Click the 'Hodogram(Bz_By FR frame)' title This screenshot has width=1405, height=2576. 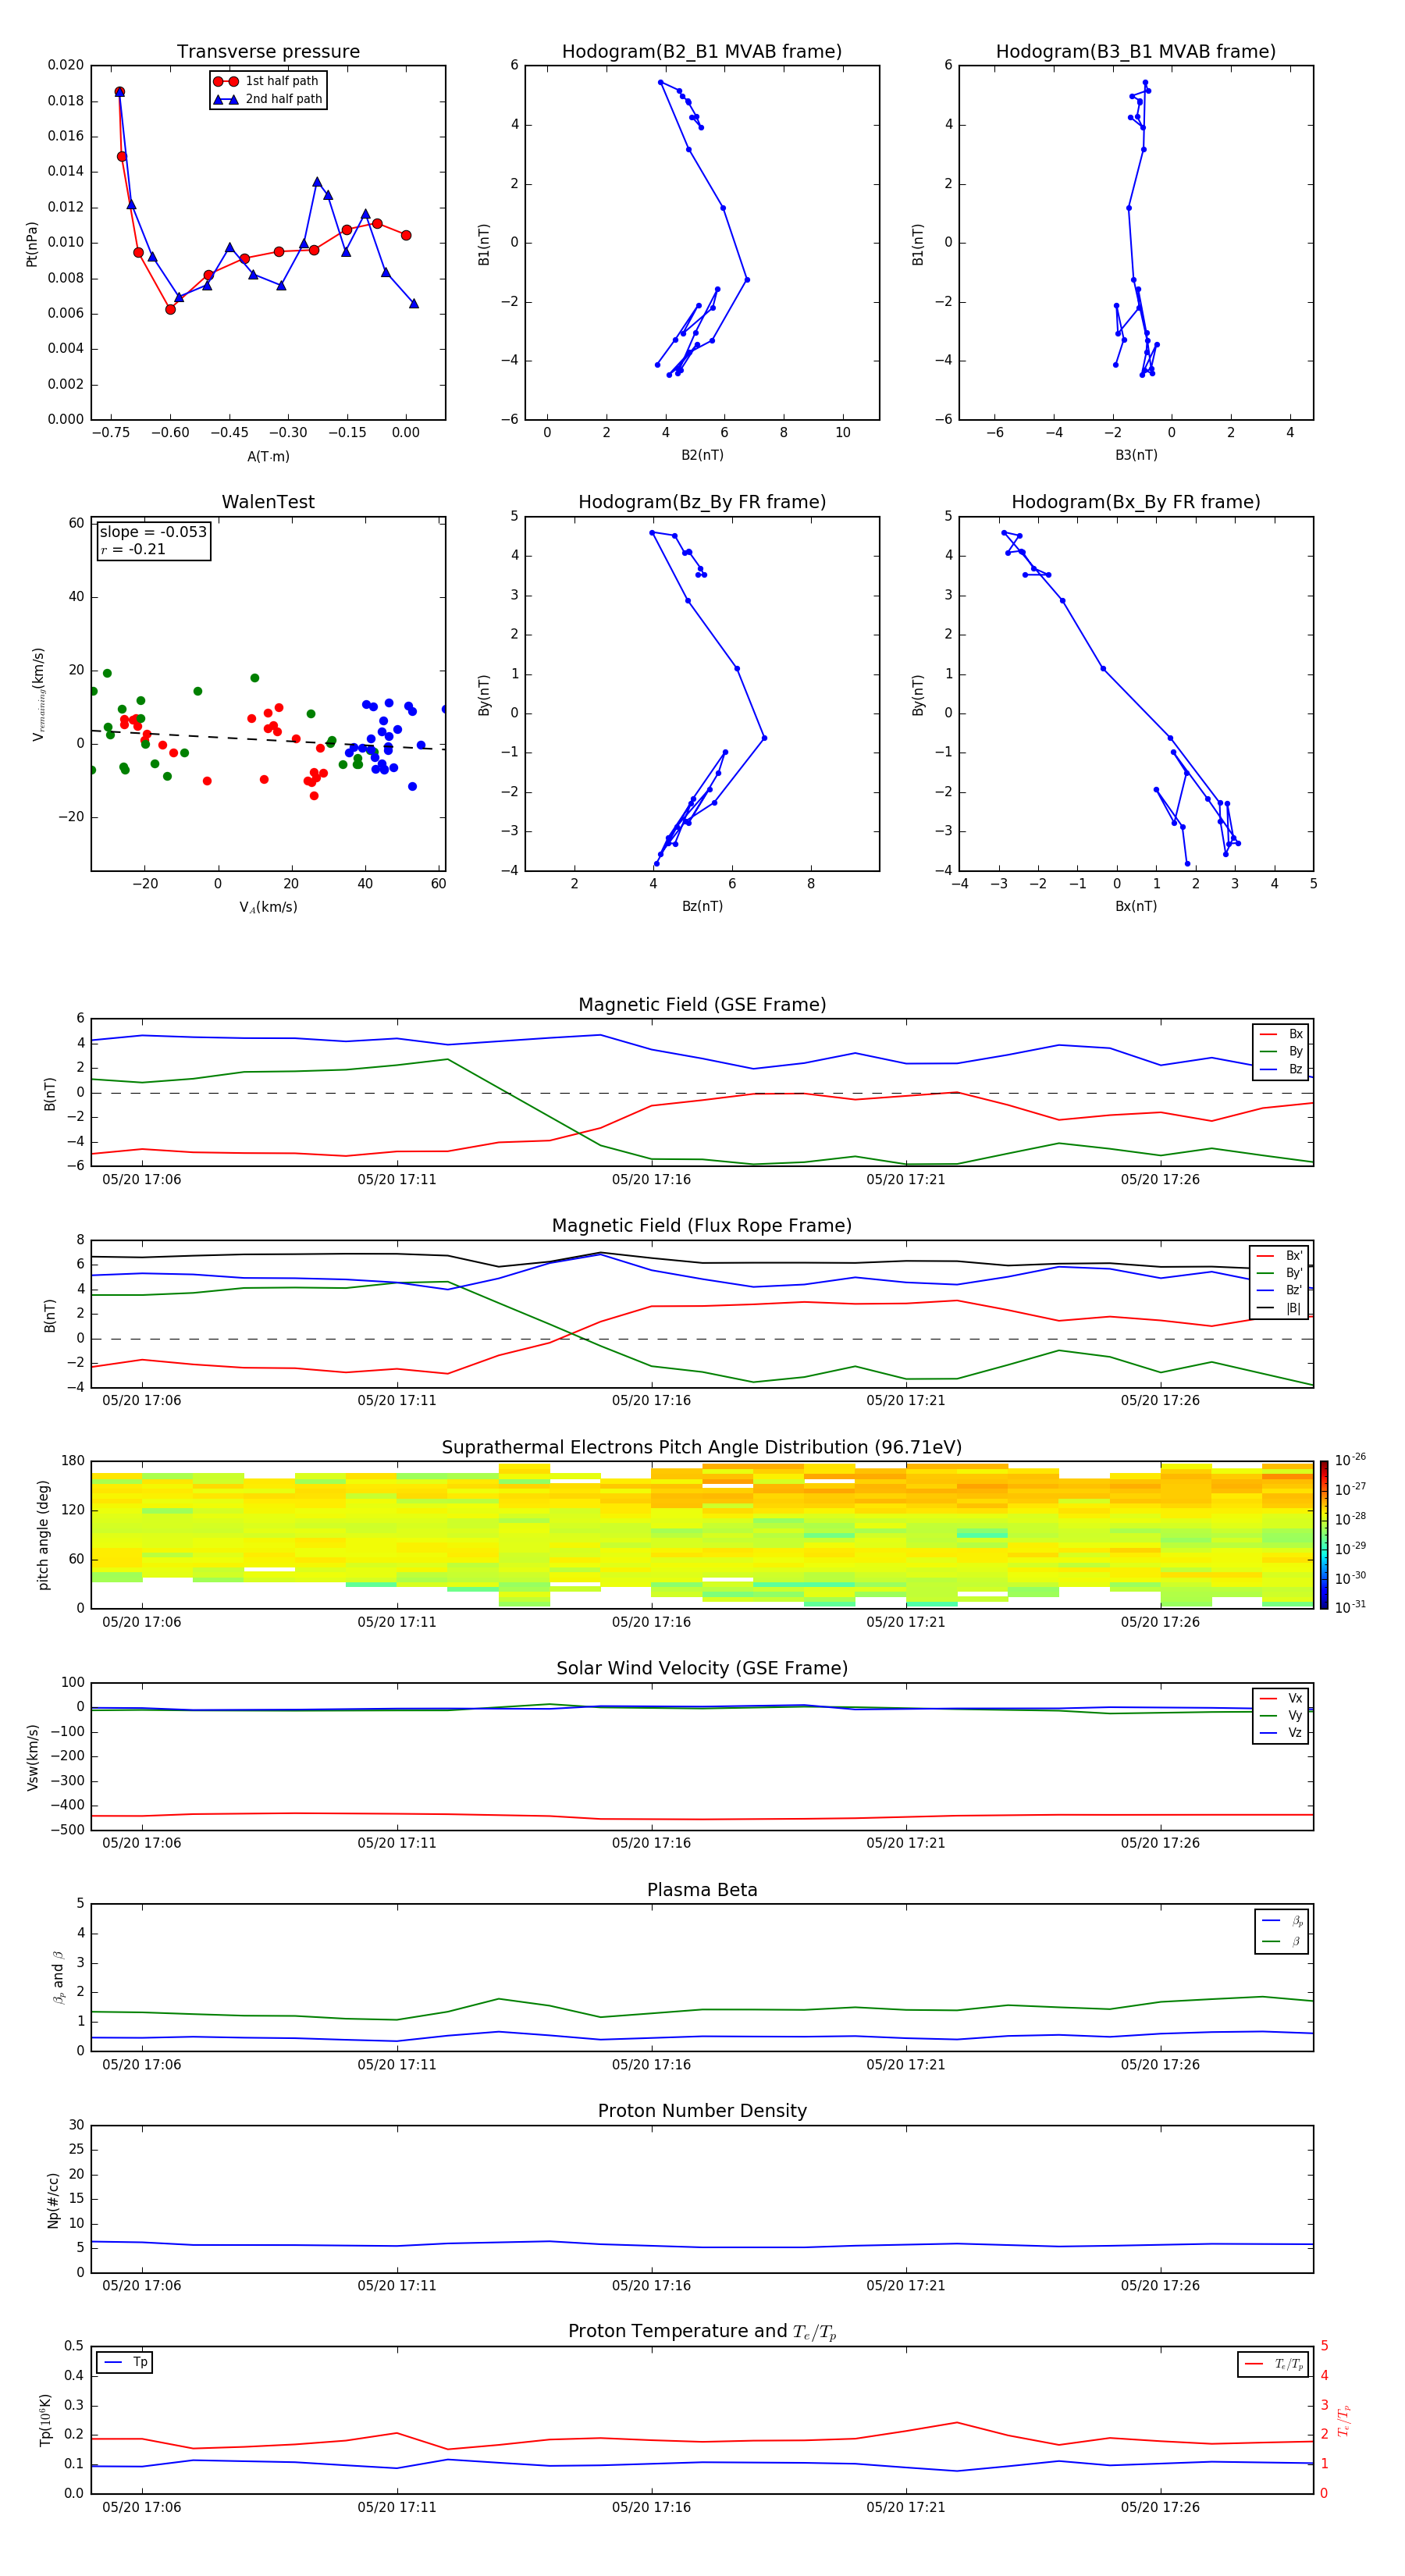coord(702,502)
